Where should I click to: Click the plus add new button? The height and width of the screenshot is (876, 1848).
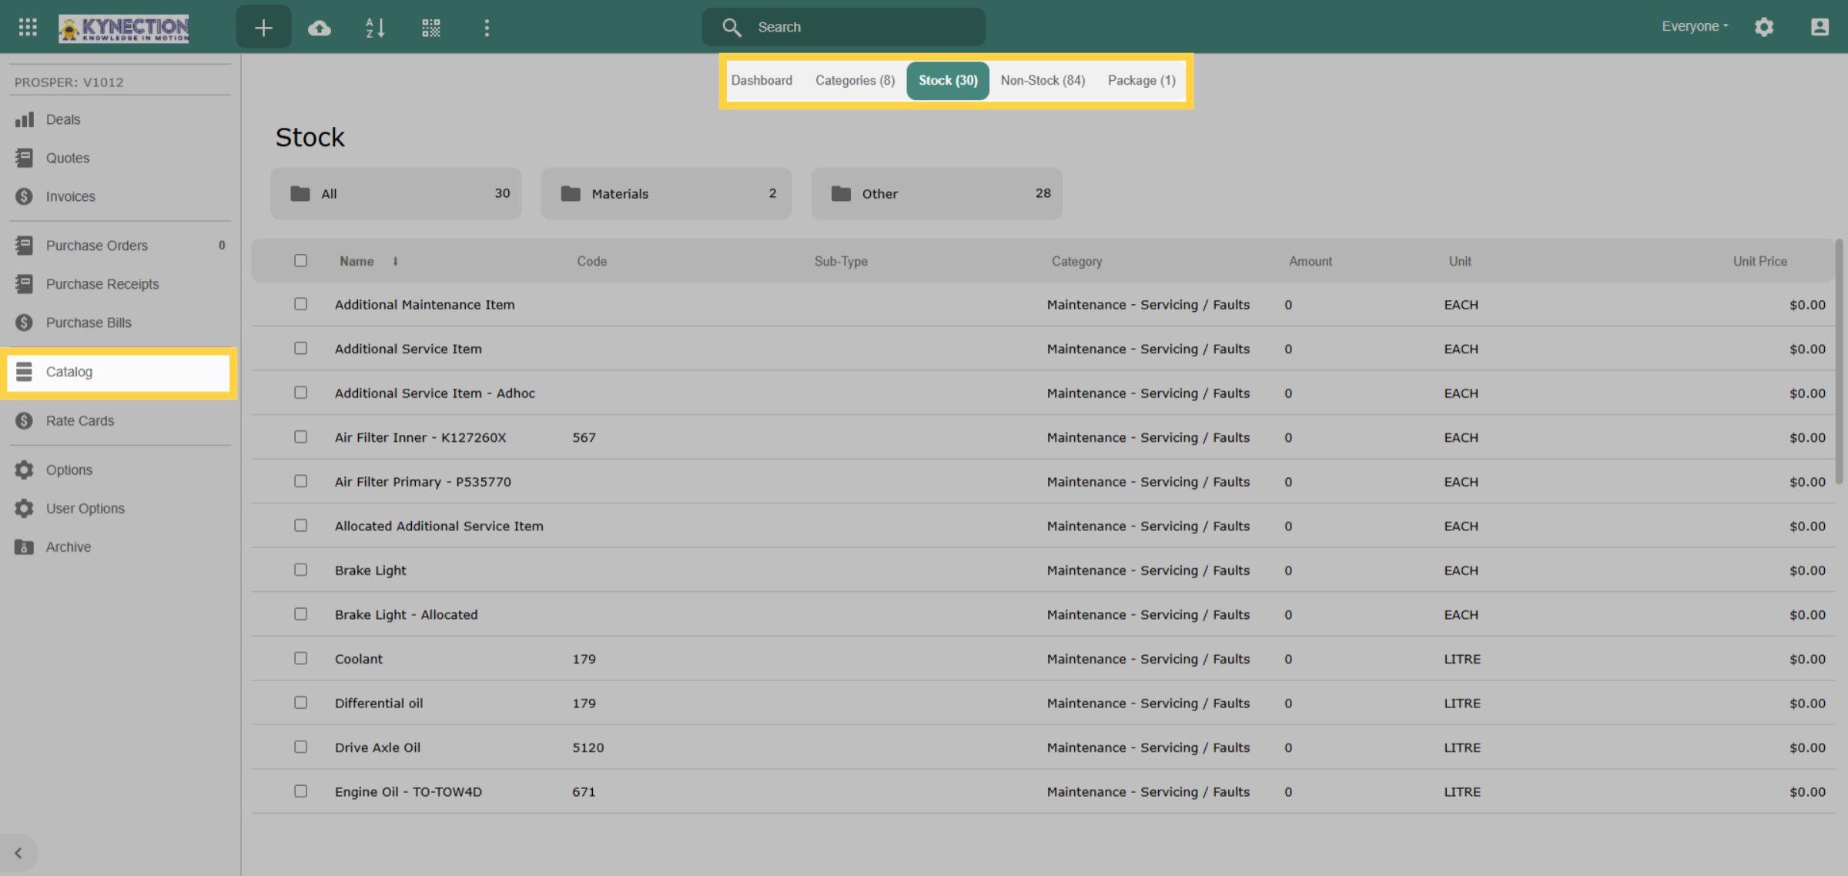coord(263,28)
